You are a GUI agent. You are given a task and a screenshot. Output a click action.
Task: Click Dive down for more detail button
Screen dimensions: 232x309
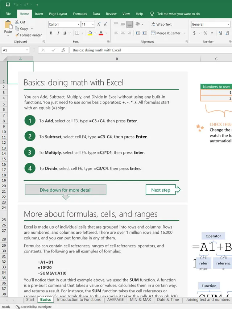click(65, 190)
